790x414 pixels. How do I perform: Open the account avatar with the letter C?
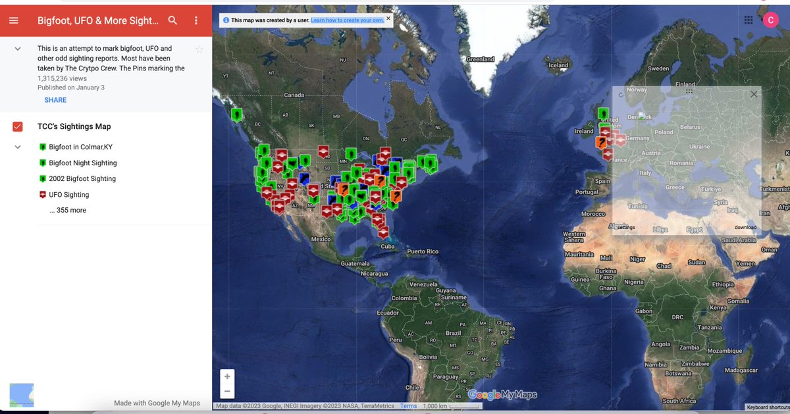pyautogui.click(x=770, y=20)
